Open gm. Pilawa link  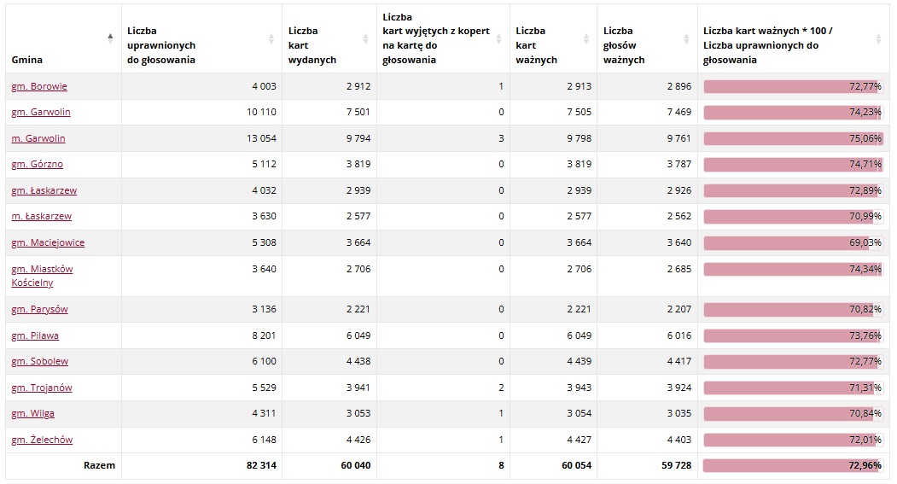pos(35,335)
